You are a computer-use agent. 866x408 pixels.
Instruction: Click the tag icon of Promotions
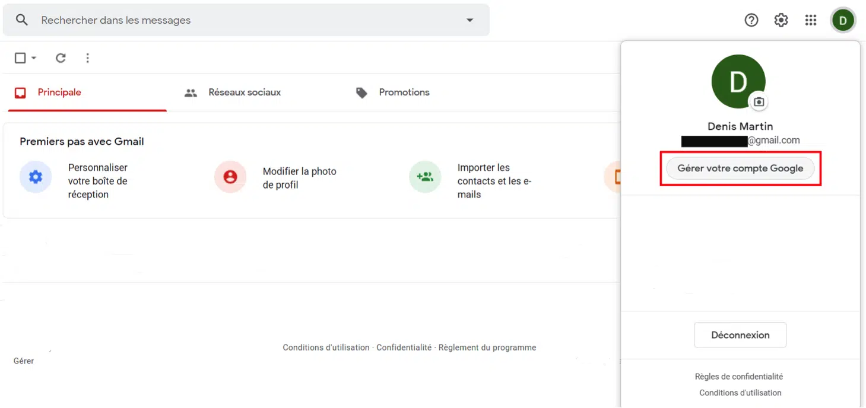[361, 93]
